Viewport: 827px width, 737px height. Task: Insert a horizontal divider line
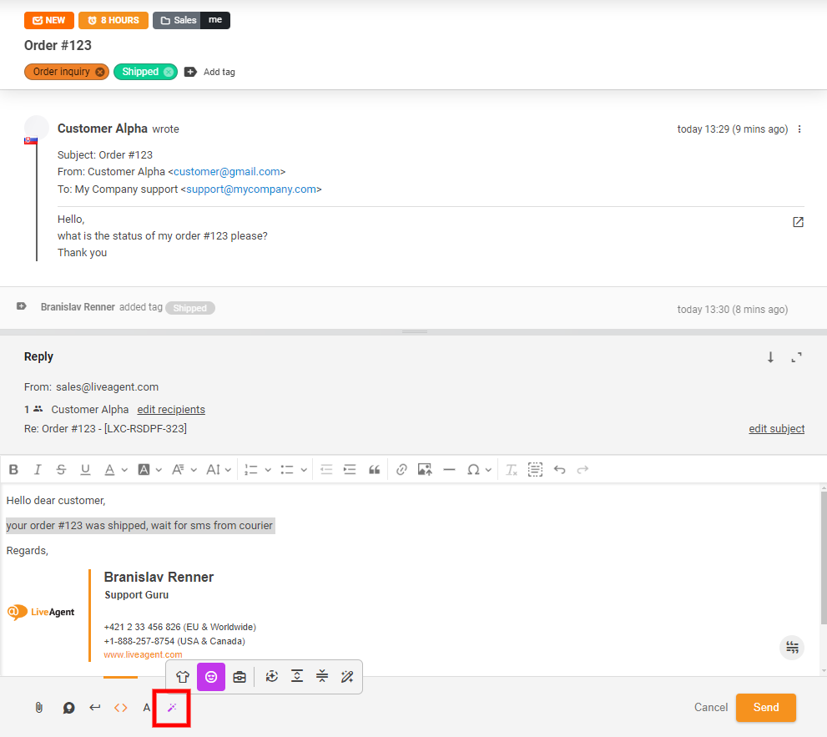(450, 469)
